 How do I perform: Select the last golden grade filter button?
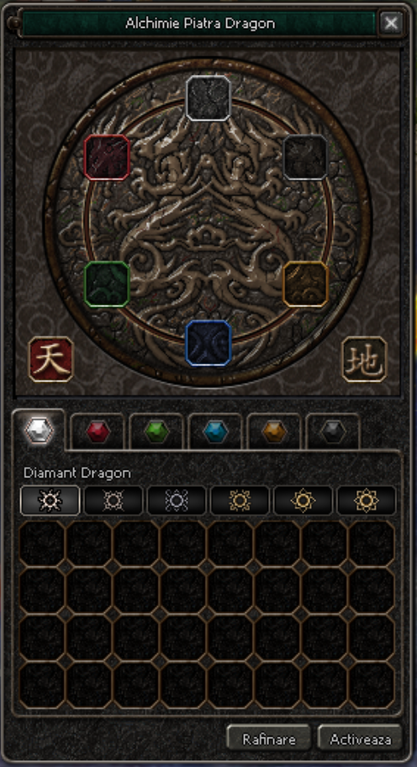coord(367,500)
